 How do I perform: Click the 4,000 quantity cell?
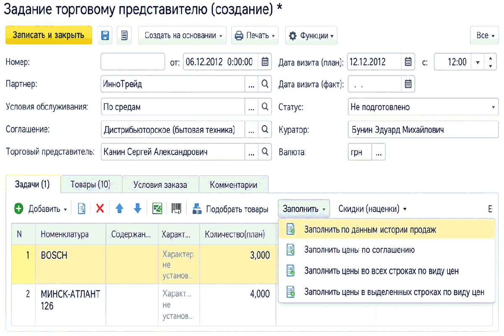point(238,304)
